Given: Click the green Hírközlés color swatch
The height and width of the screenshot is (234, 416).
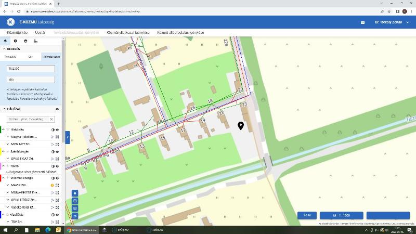Looking at the screenshot, I should pyautogui.click(x=1, y=129).
